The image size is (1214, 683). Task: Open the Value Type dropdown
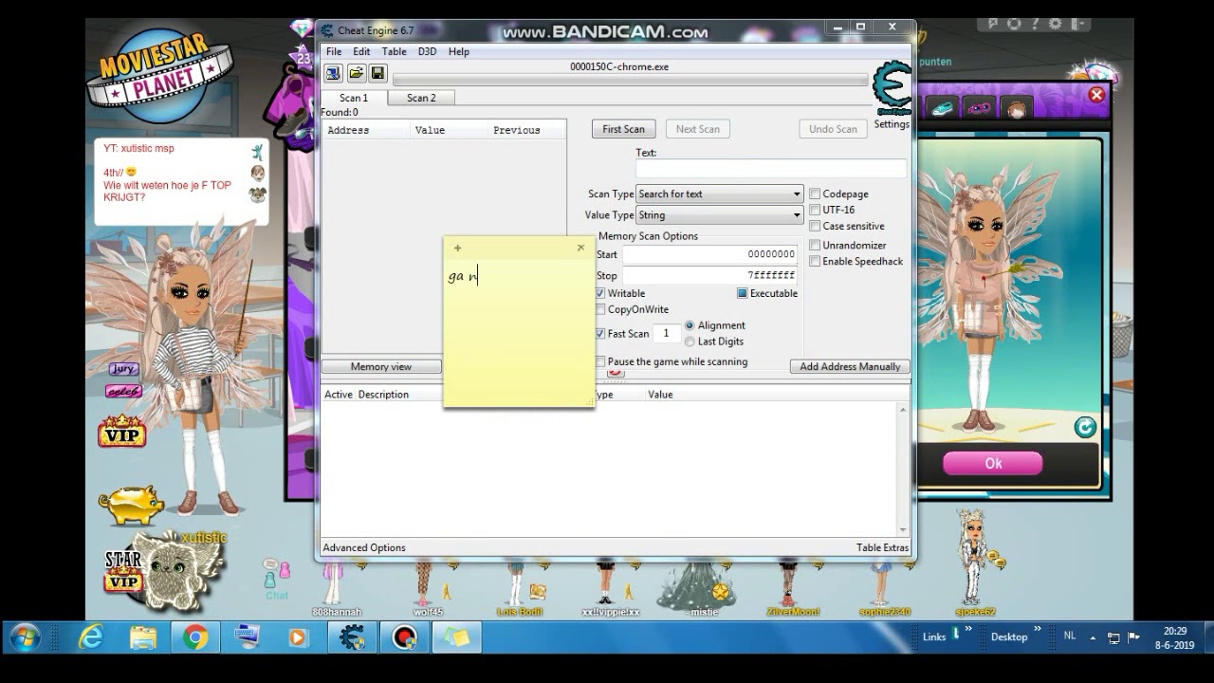click(x=720, y=215)
